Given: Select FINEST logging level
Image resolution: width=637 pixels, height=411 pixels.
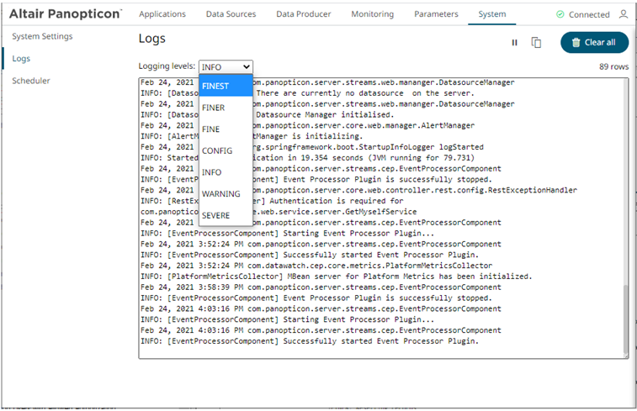Looking at the screenshot, I should [x=226, y=86].
